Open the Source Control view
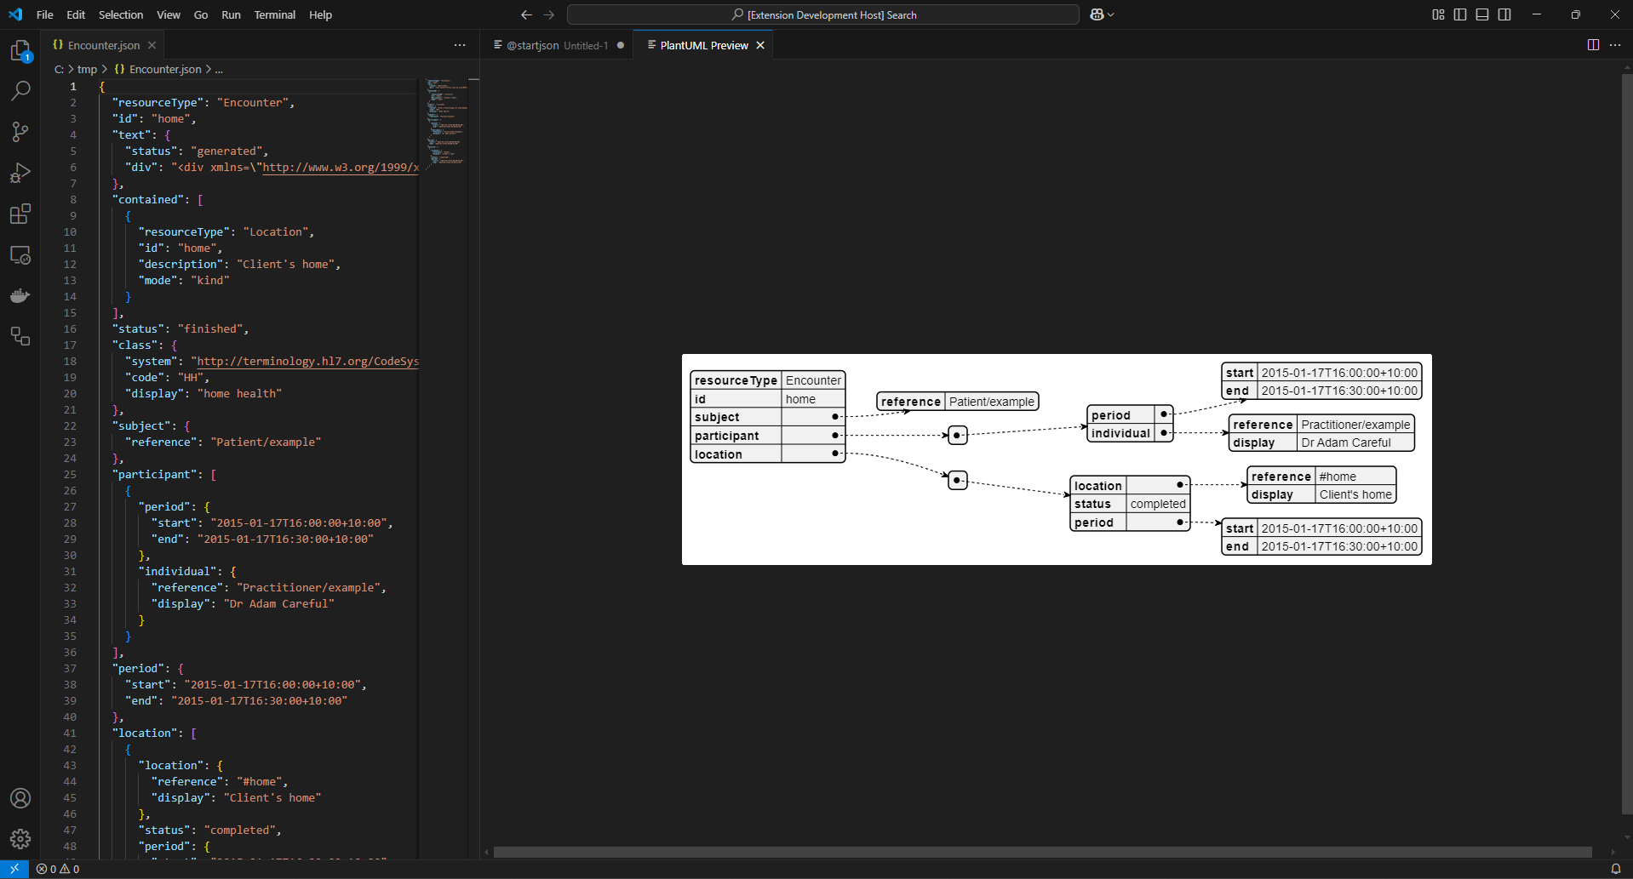This screenshot has height=879, width=1633. [x=20, y=132]
